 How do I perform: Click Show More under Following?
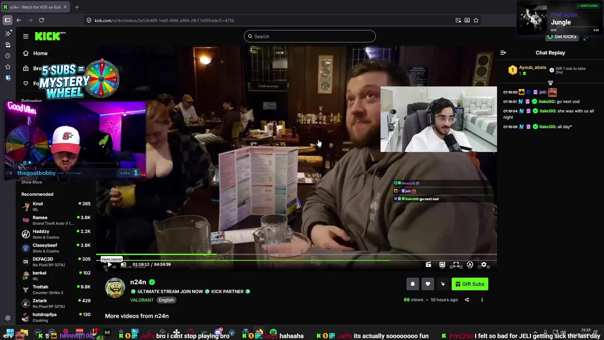click(32, 182)
